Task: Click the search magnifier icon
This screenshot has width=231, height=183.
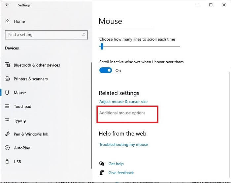Action: pos(84,35)
